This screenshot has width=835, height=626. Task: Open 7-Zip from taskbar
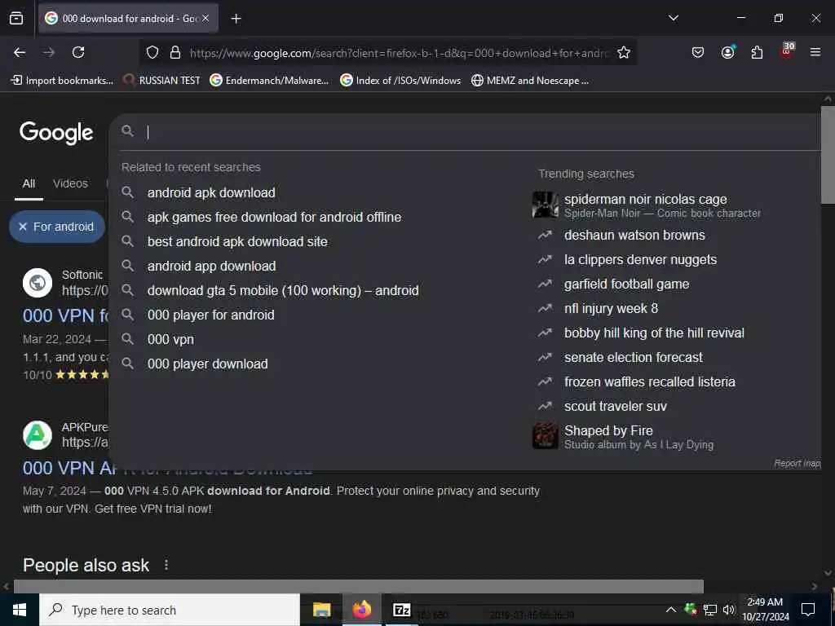coord(401,610)
